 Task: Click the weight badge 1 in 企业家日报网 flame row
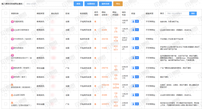click(x=135, y=95)
